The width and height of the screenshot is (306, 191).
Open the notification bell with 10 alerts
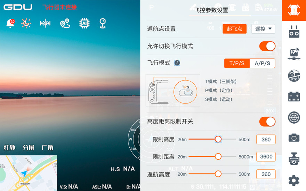click(x=10, y=23)
